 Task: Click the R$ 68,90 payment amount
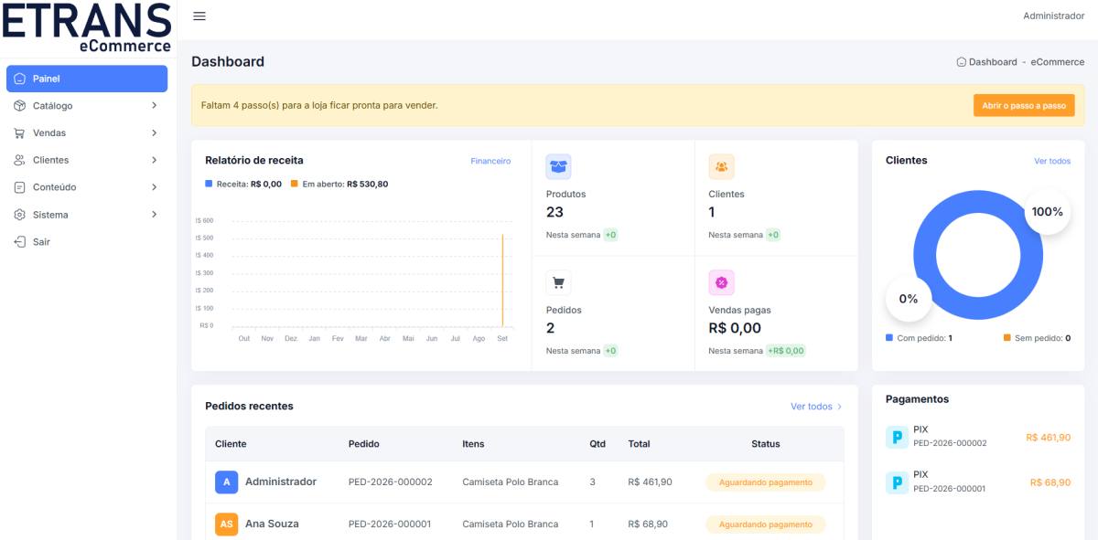click(x=1050, y=482)
